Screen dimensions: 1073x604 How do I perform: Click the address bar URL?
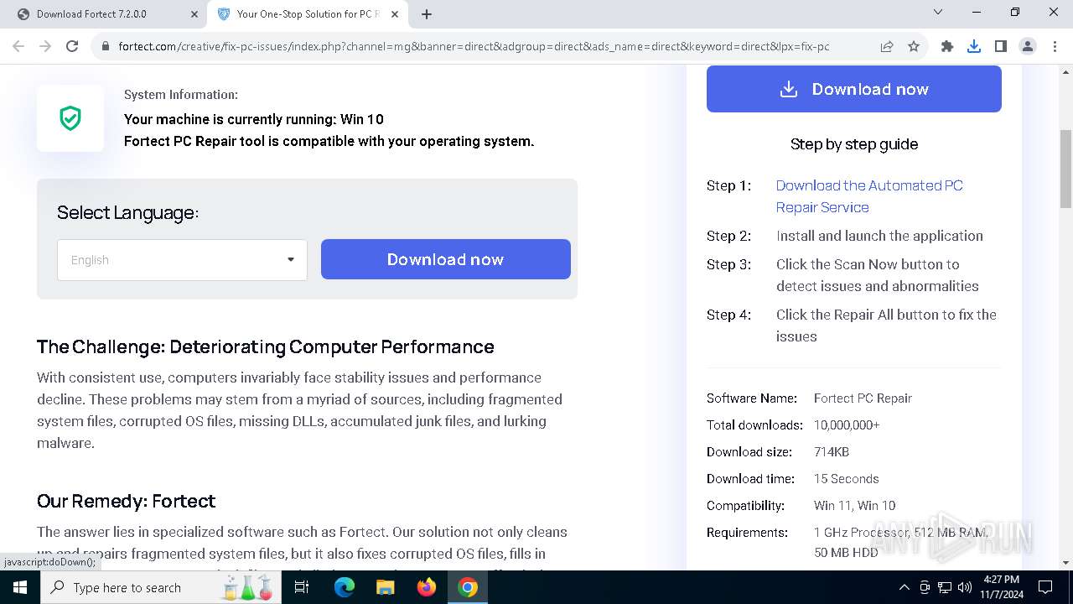[474, 47]
